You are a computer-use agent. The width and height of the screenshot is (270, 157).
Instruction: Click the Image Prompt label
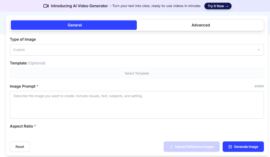point(22,86)
